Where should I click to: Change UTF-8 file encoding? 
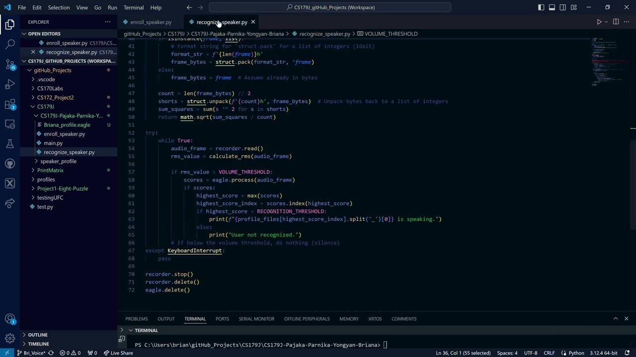click(x=531, y=353)
